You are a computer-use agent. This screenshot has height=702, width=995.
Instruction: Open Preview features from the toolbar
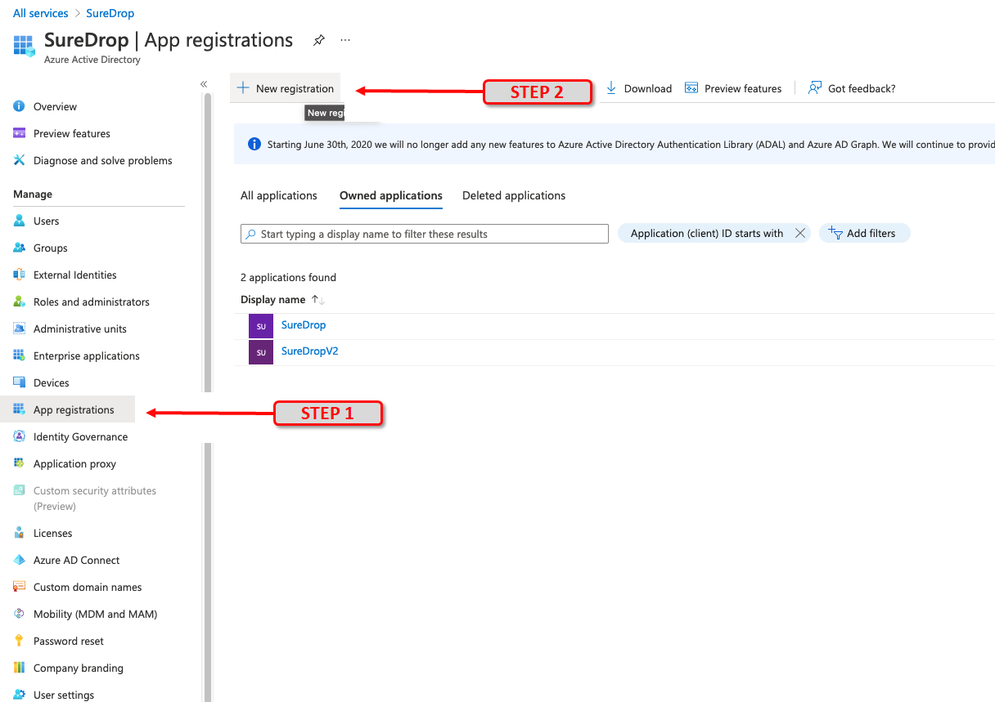(x=733, y=88)
